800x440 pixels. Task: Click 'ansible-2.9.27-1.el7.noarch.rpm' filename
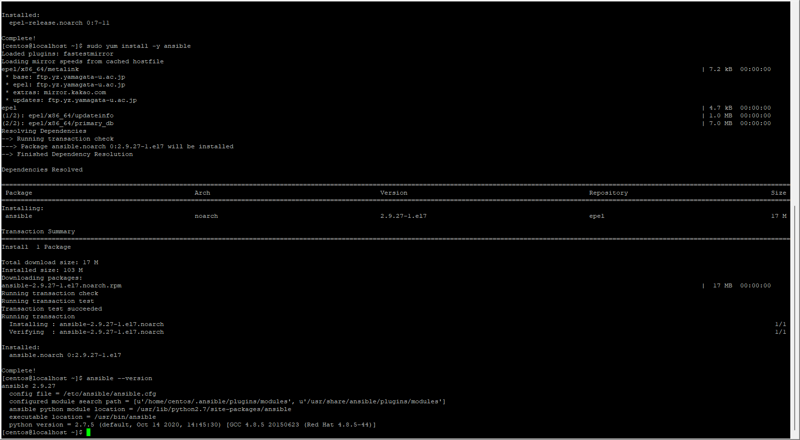coord(61,285)
